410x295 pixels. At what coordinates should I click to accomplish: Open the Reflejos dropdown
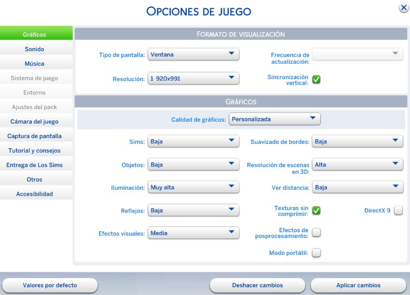click(193, 211)
